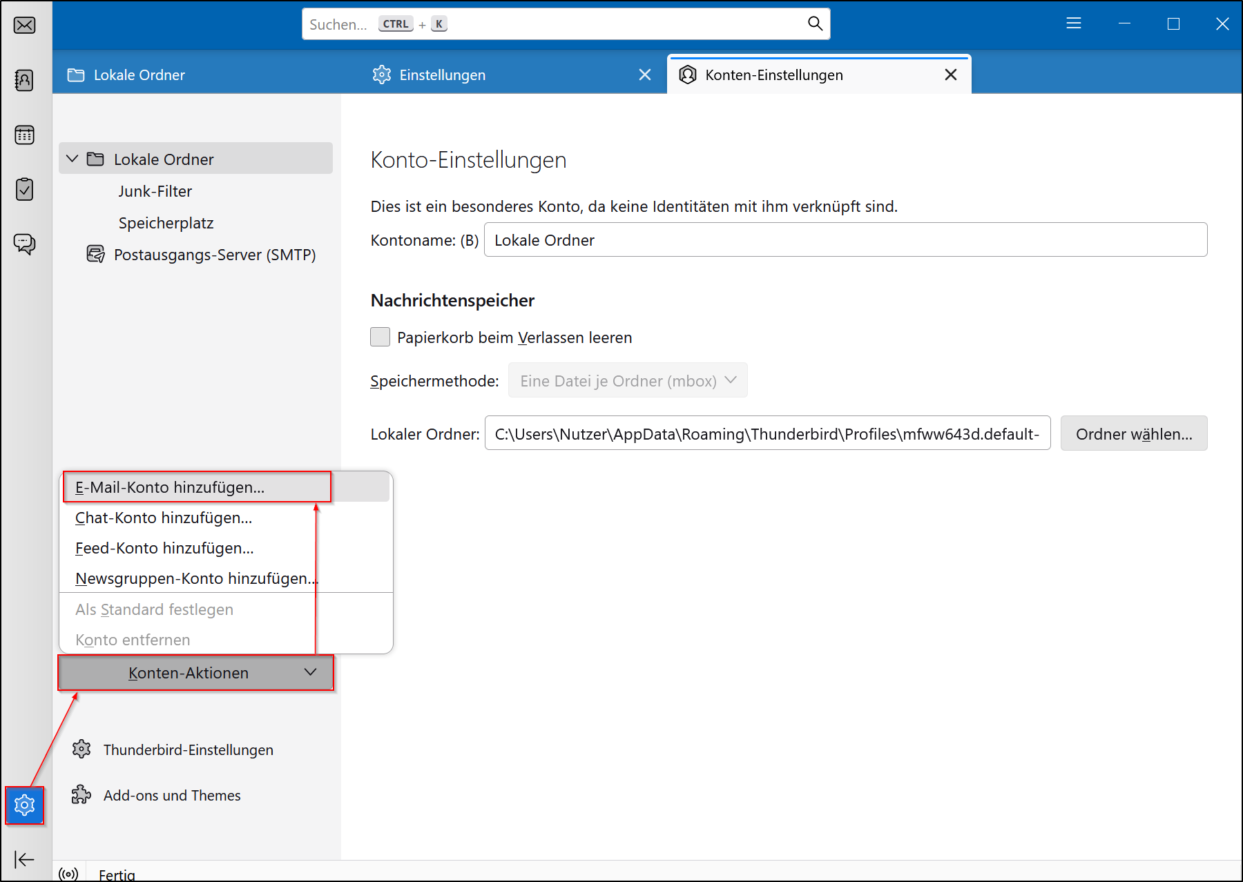
Task: Open the Mail space icon
Action: [25, 26]
